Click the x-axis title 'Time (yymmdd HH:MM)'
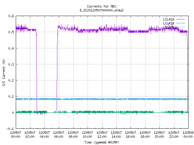Image resolution: width=194 pixels, height=145 pixels. pos(102,142)
